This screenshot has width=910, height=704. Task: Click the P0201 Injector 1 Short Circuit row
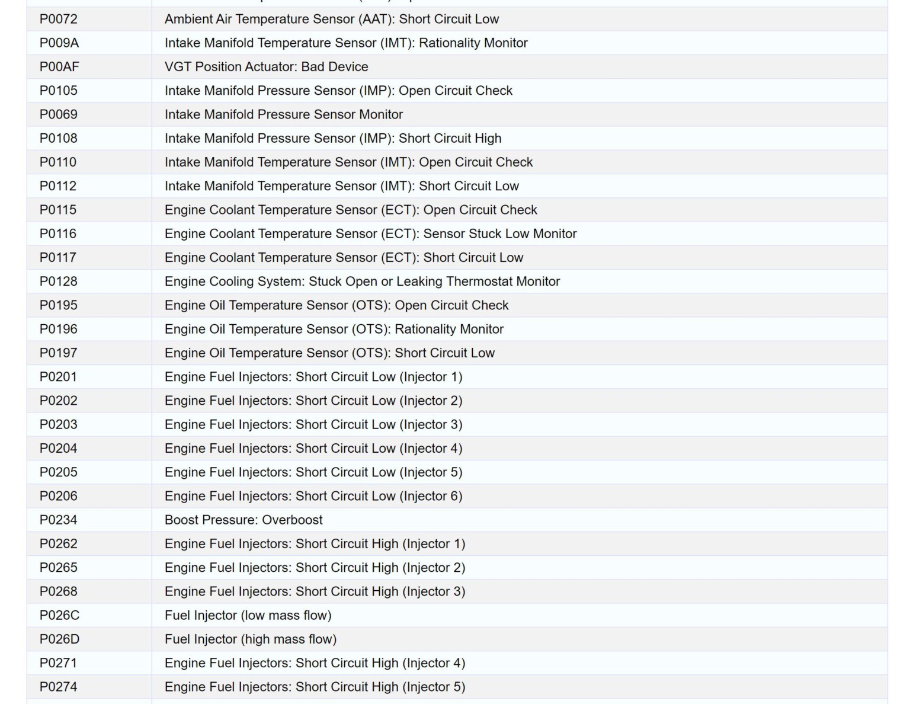point(314,376)
